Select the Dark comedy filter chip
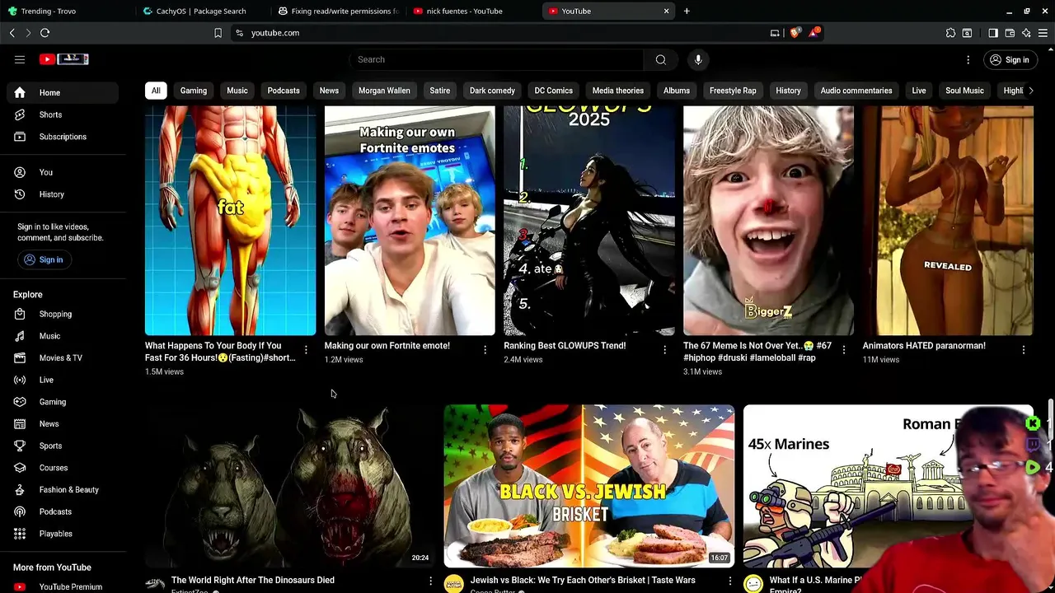1055x593 pixels. point(492,91)
